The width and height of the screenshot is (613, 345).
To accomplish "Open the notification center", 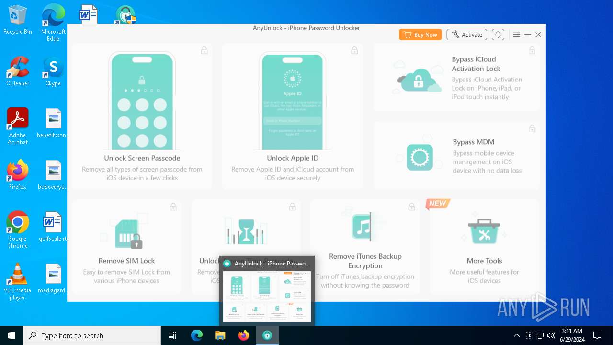I will [x=597, y=335].
